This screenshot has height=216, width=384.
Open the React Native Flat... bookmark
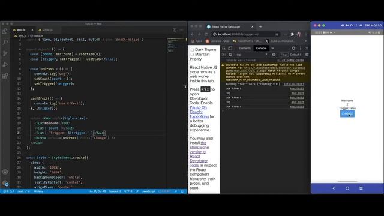click(x=247, y=41)
